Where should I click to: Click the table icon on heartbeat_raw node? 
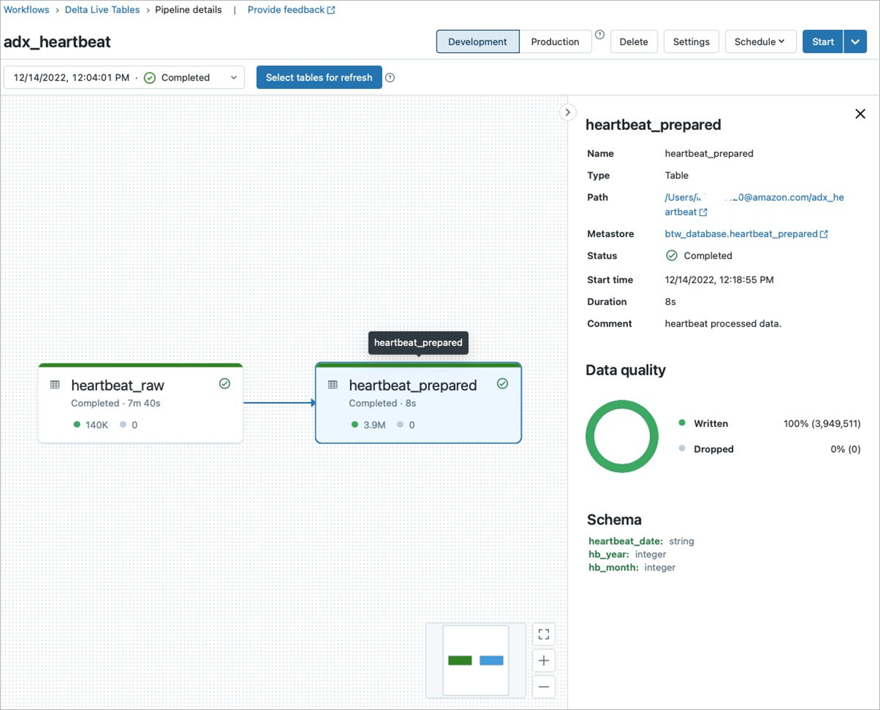coord(55,385)
